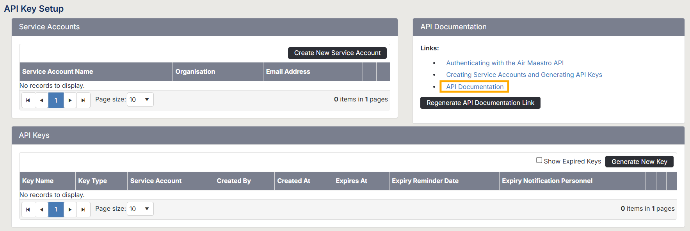This screenshot has height=231, width=690.
Task: Go to next page in Service Accounts pager
Action: pyautogui.click(x=70, y=100)
